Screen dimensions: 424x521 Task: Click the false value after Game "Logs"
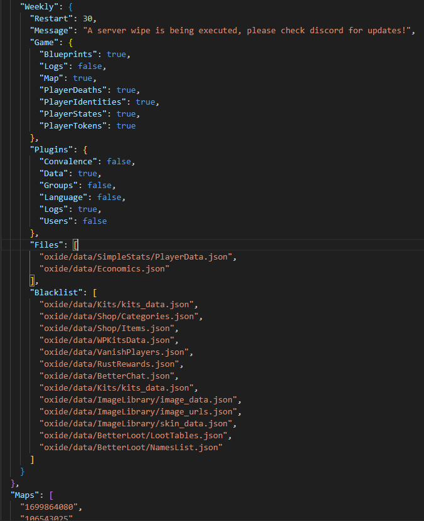(x=90, y=66)
